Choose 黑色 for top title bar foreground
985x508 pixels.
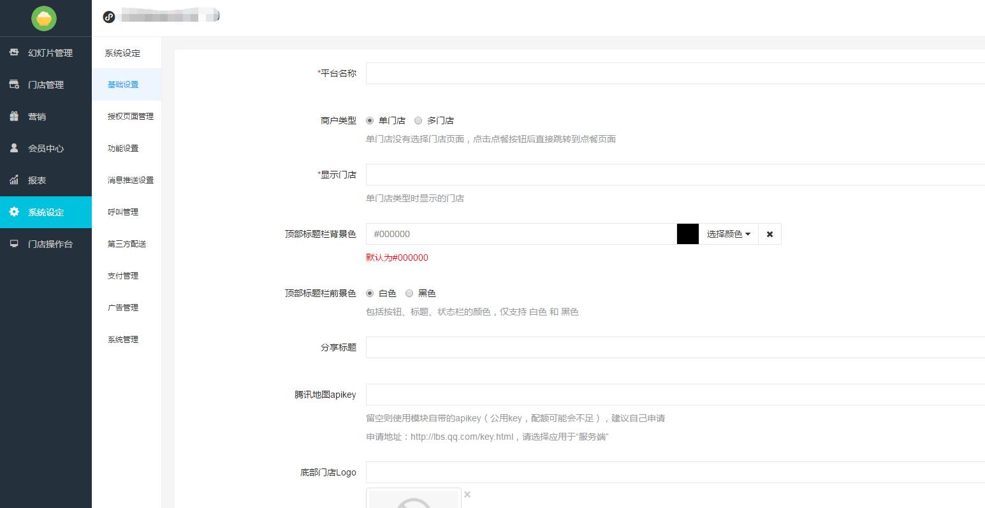[409, 293]
